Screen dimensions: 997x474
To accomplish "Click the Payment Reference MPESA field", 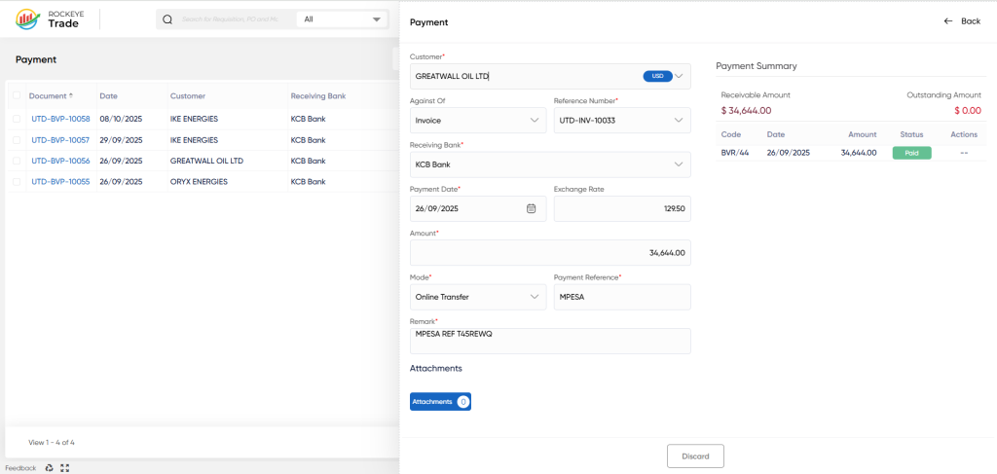I will click(622, 297).
